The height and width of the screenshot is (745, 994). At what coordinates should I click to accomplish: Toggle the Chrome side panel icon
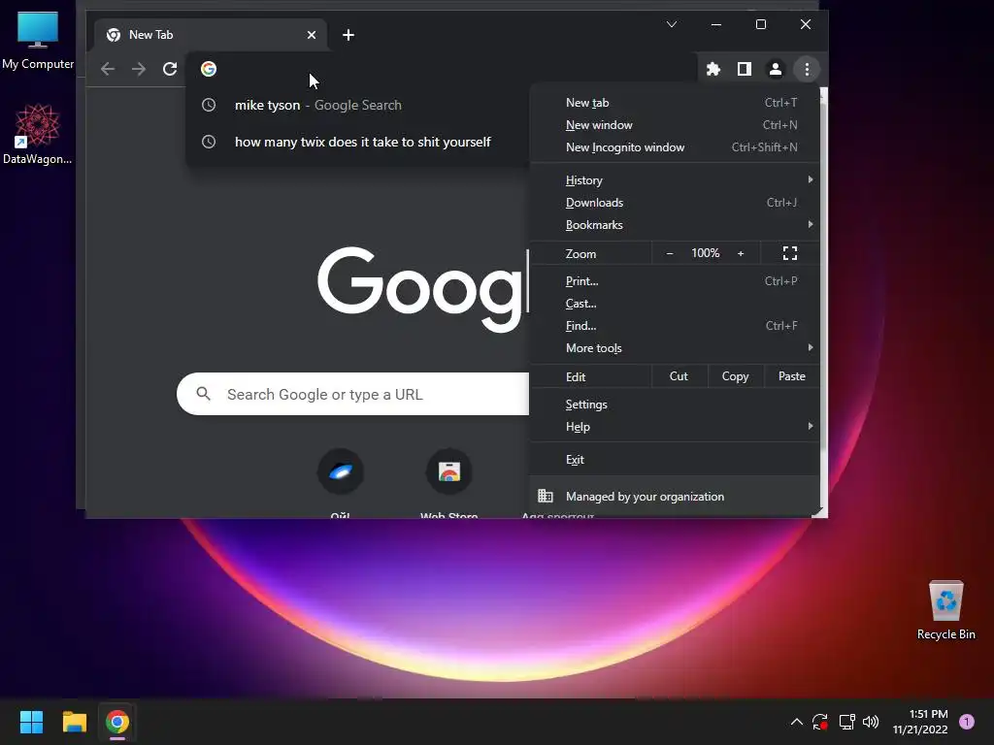[x=745, y=69]
